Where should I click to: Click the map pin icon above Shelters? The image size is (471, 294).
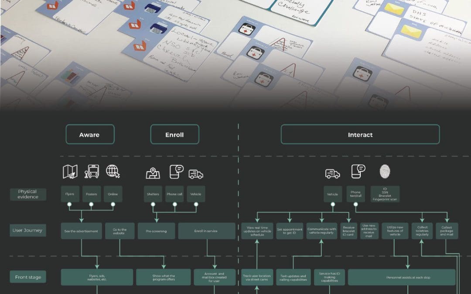pos(153,173)
